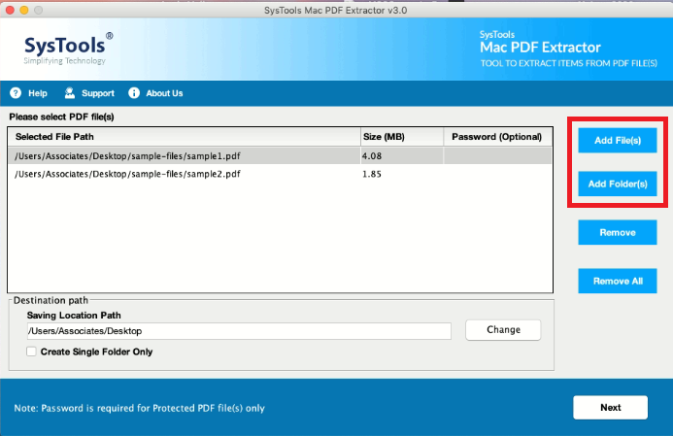Click the About Us info icon

(134, 93)
